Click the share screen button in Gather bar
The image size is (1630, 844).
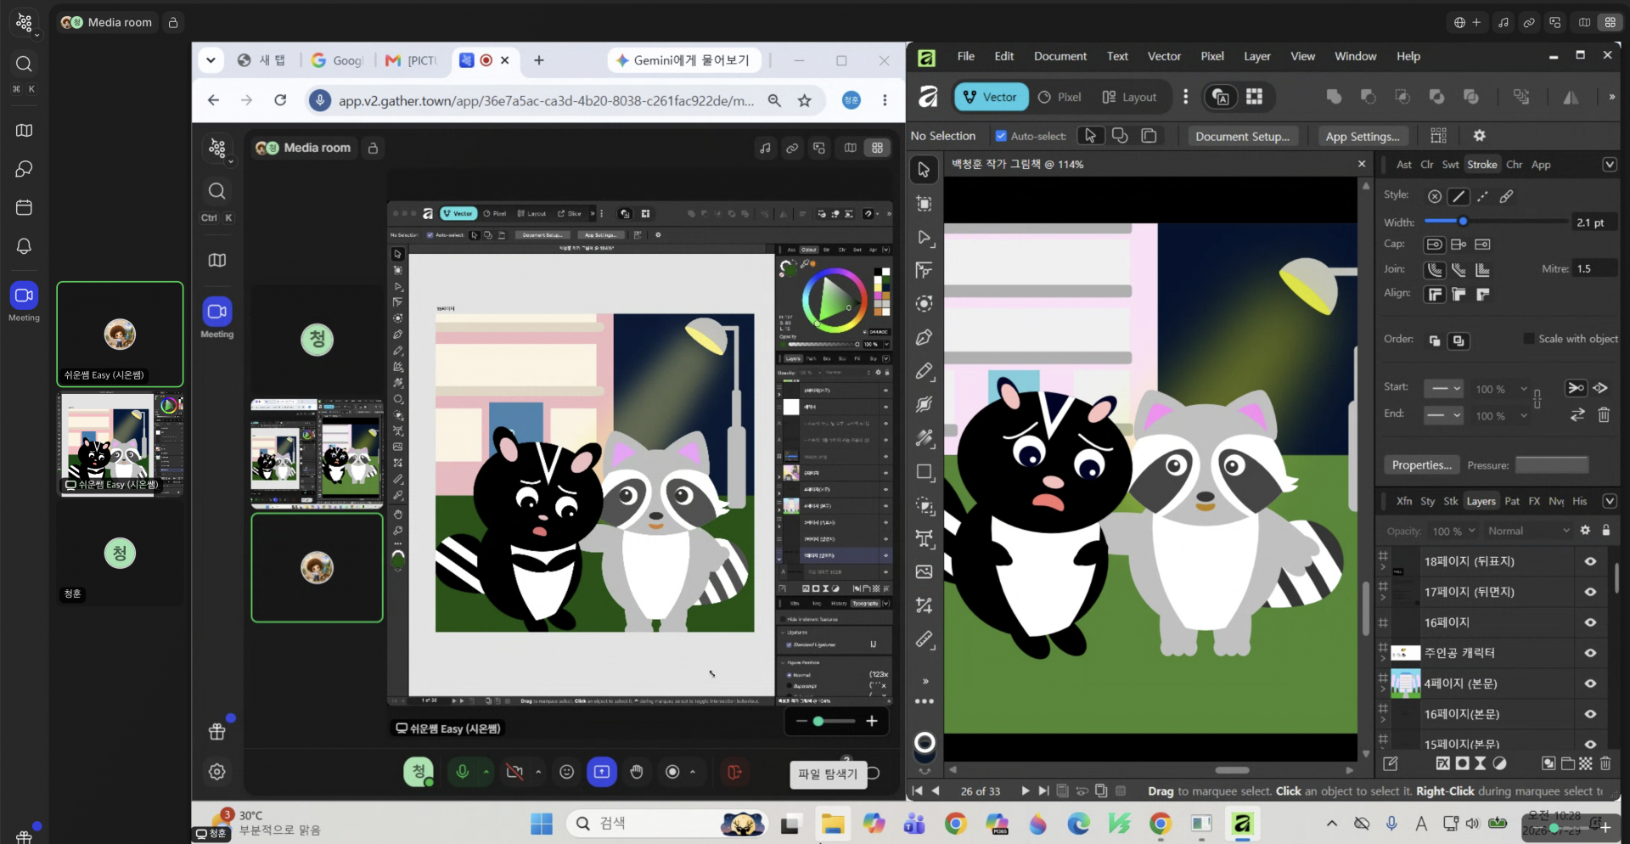(x=602, y=772)
